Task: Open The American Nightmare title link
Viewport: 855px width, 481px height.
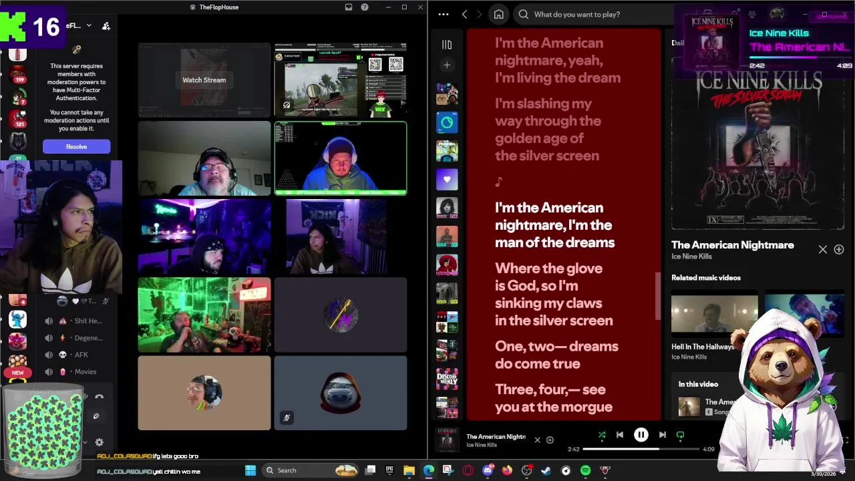Action: [733, 245]
